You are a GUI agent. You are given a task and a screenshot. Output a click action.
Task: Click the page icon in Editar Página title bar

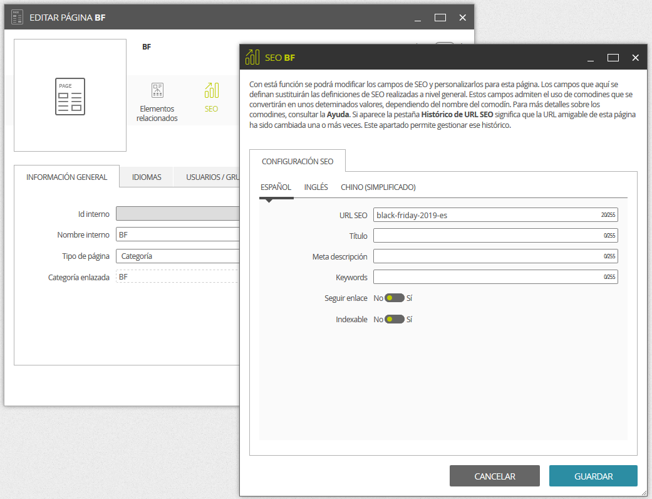point(17,18)
